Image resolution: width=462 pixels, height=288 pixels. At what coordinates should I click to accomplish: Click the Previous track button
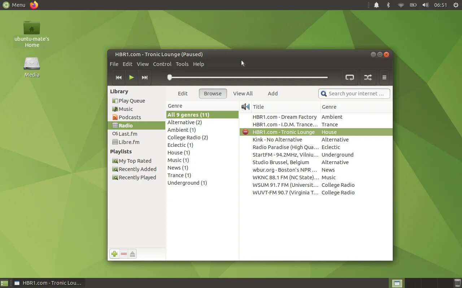click(118, 77)
